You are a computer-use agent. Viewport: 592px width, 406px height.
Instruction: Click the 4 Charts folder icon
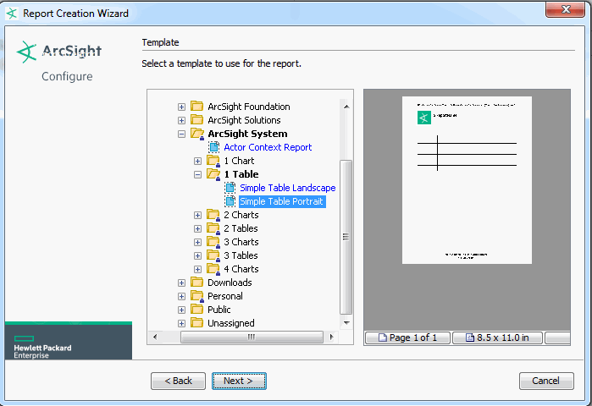213,269
